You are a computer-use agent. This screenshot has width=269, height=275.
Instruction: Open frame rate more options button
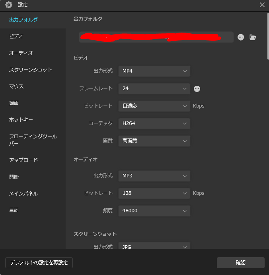point(197,89)
